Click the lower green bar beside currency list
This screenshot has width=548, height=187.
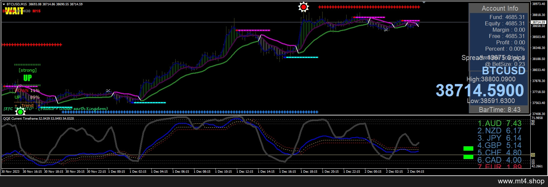(x=468, y=157)
